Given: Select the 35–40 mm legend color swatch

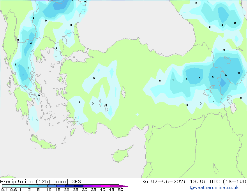Looking at the screenshot, I should point(97,186).
